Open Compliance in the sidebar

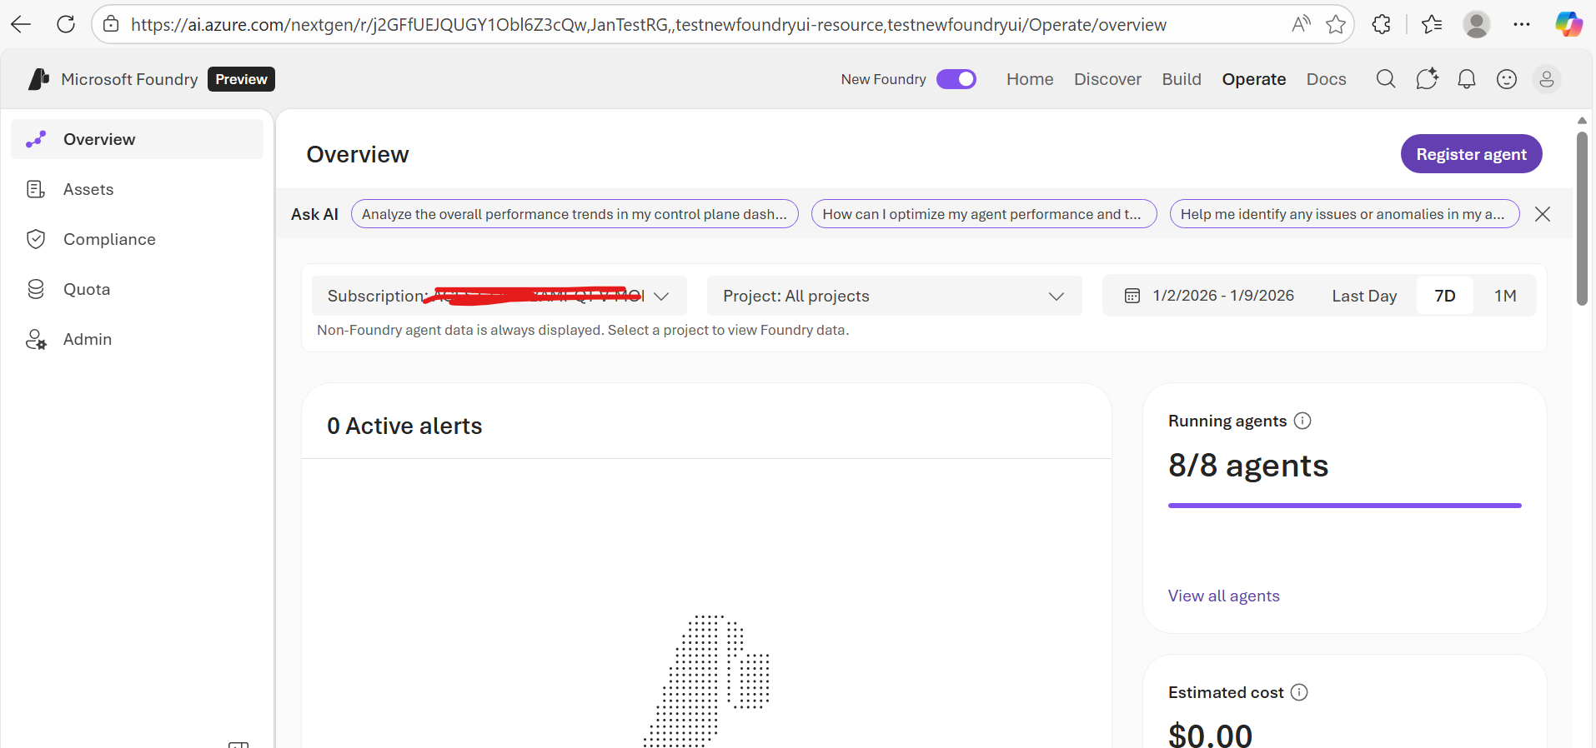[x=137, y=239]
